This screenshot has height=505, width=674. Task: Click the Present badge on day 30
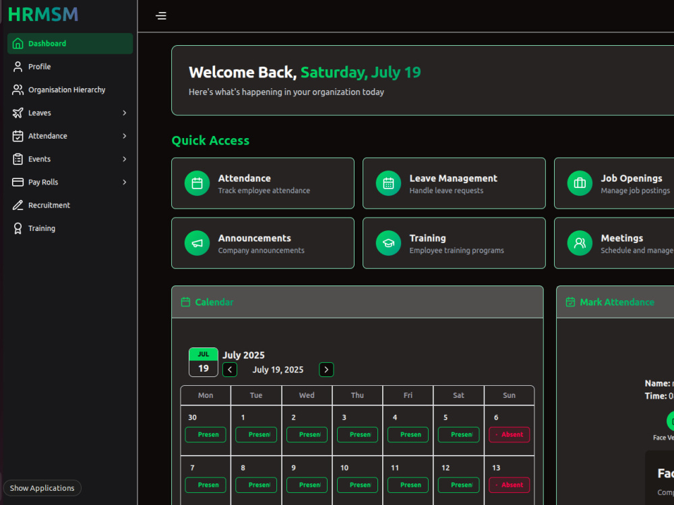[x=206, y=434]
